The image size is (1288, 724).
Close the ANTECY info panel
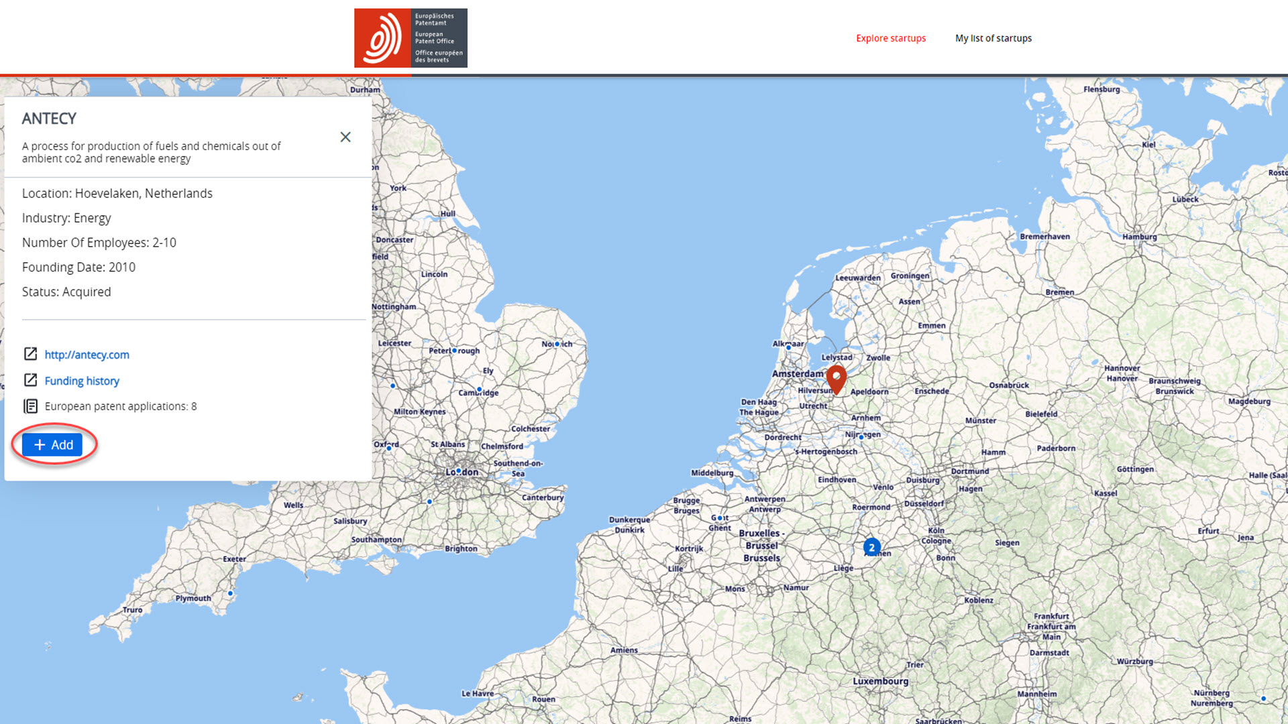click(345, 137)
